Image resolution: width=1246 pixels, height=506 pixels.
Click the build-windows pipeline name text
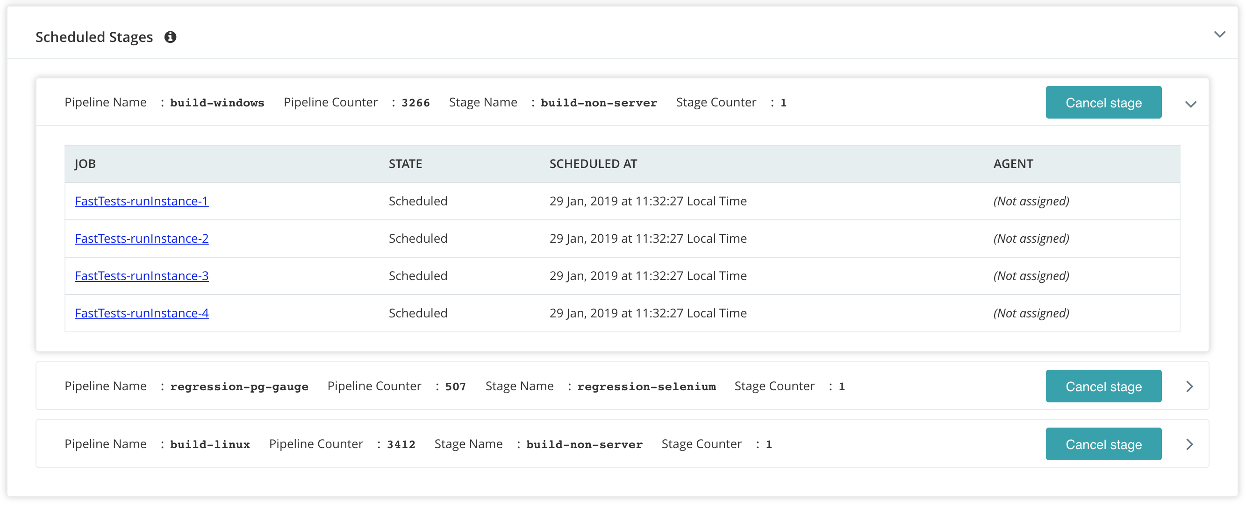(x=217, y=103)
